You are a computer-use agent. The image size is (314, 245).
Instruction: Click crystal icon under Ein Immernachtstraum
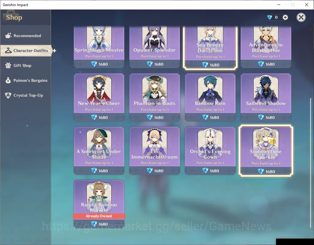tap(149, 171)
